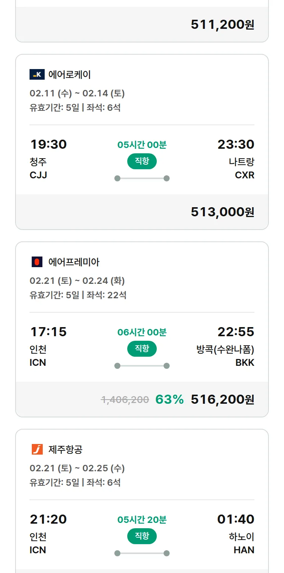Click the route line under 05시간 00분
The height and width of the screenshot is (573, 284).
click(142, 178)
